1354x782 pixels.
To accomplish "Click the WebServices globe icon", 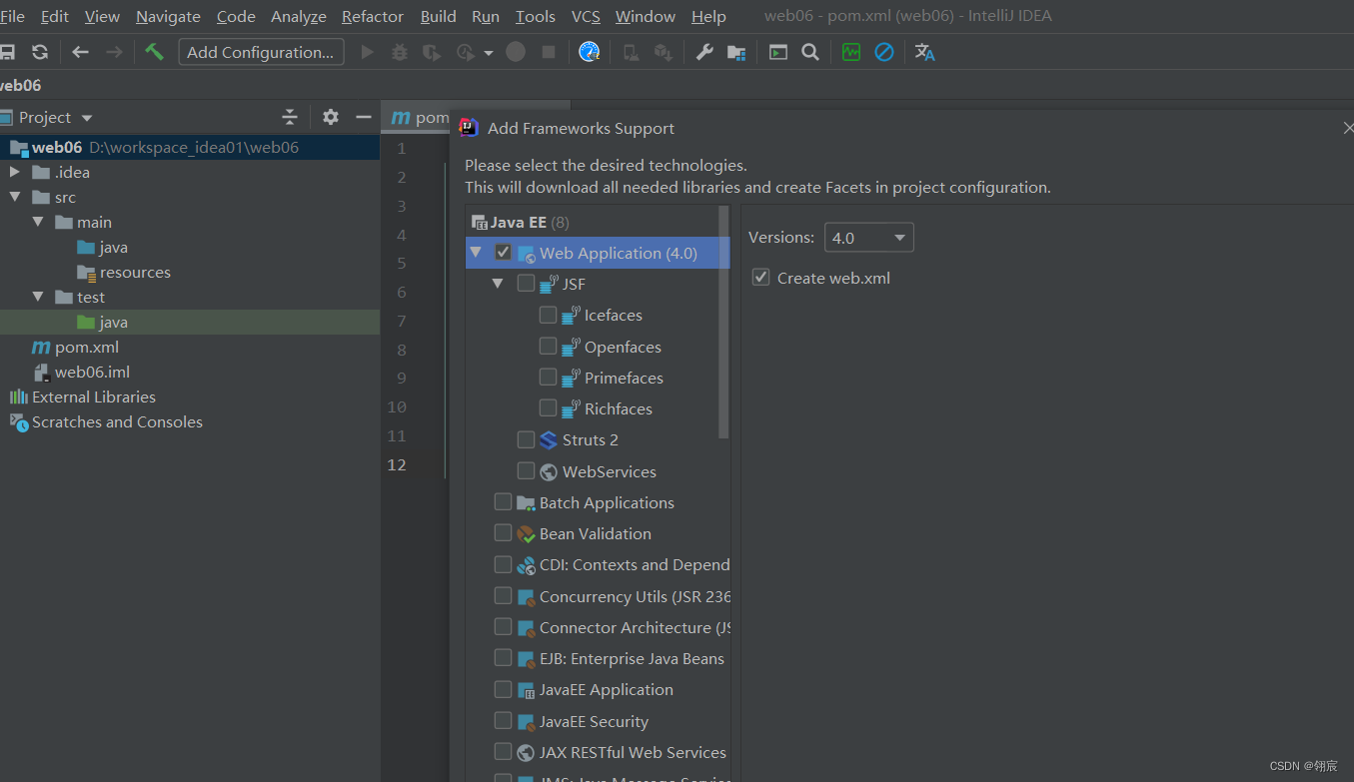I will (x=549, y=471).
